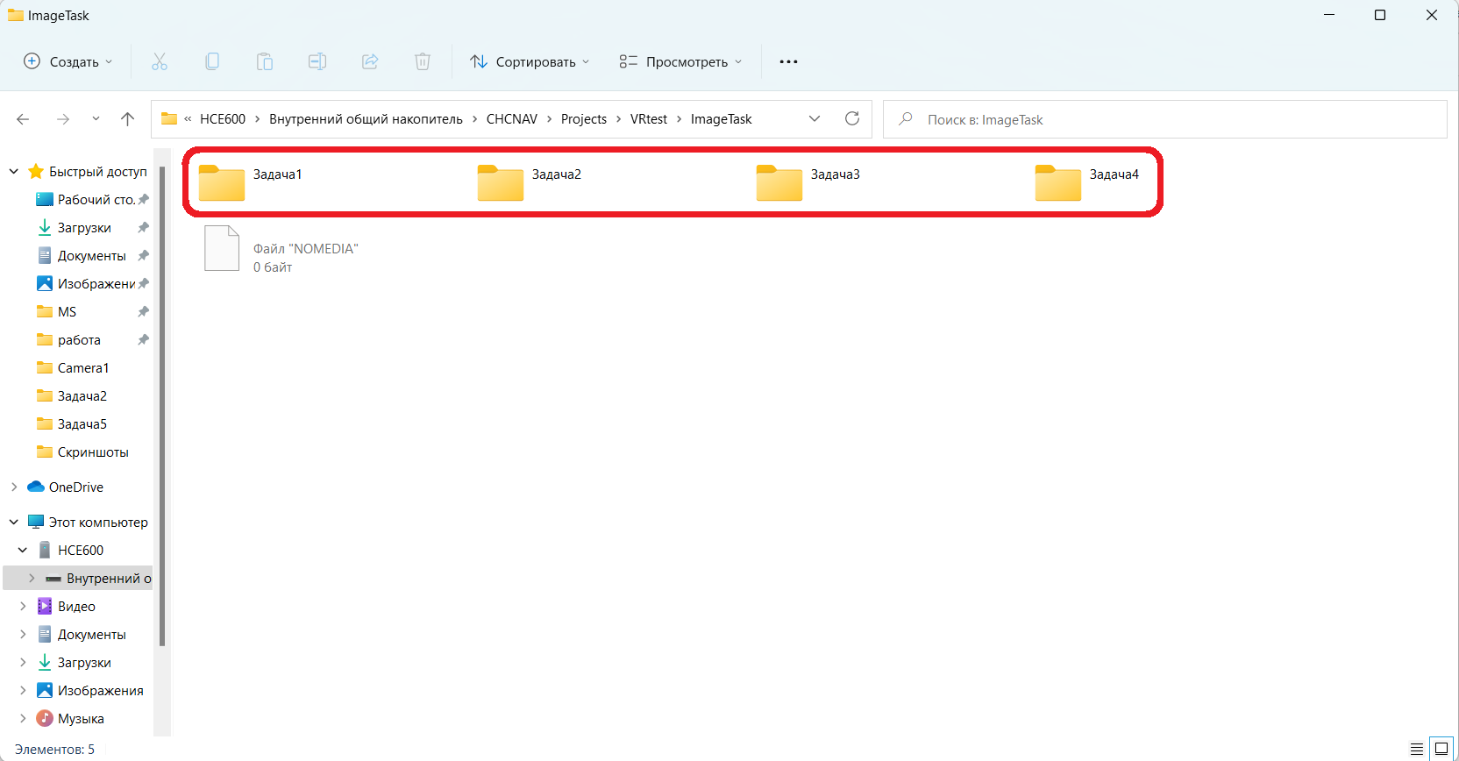
Task: Expand the Внутренний накопитель node
Action: [x=32, y=579]
